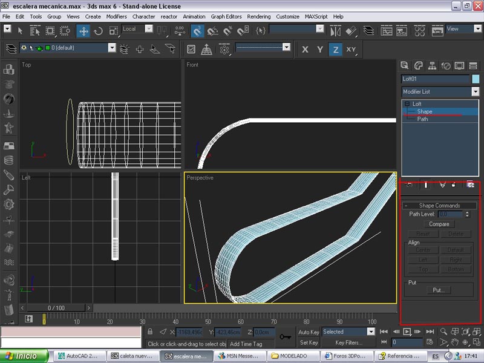Image resolution: width=484 pixels, height=363 pixels.
Task: Select the Path sub-object in modifier stack
Action: (x=423, y=119)
